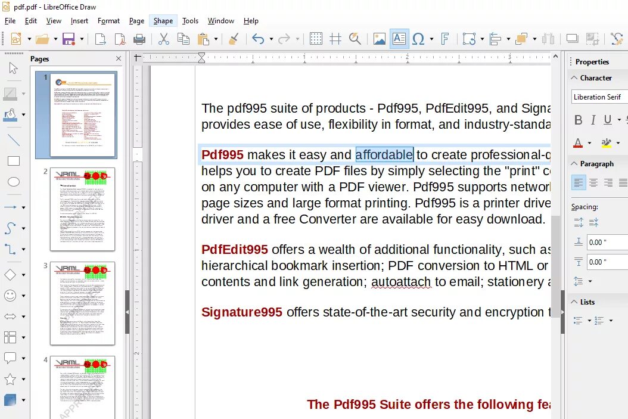Select the Rectangle shape tool
628x419 pixels.
coord(13,161)
